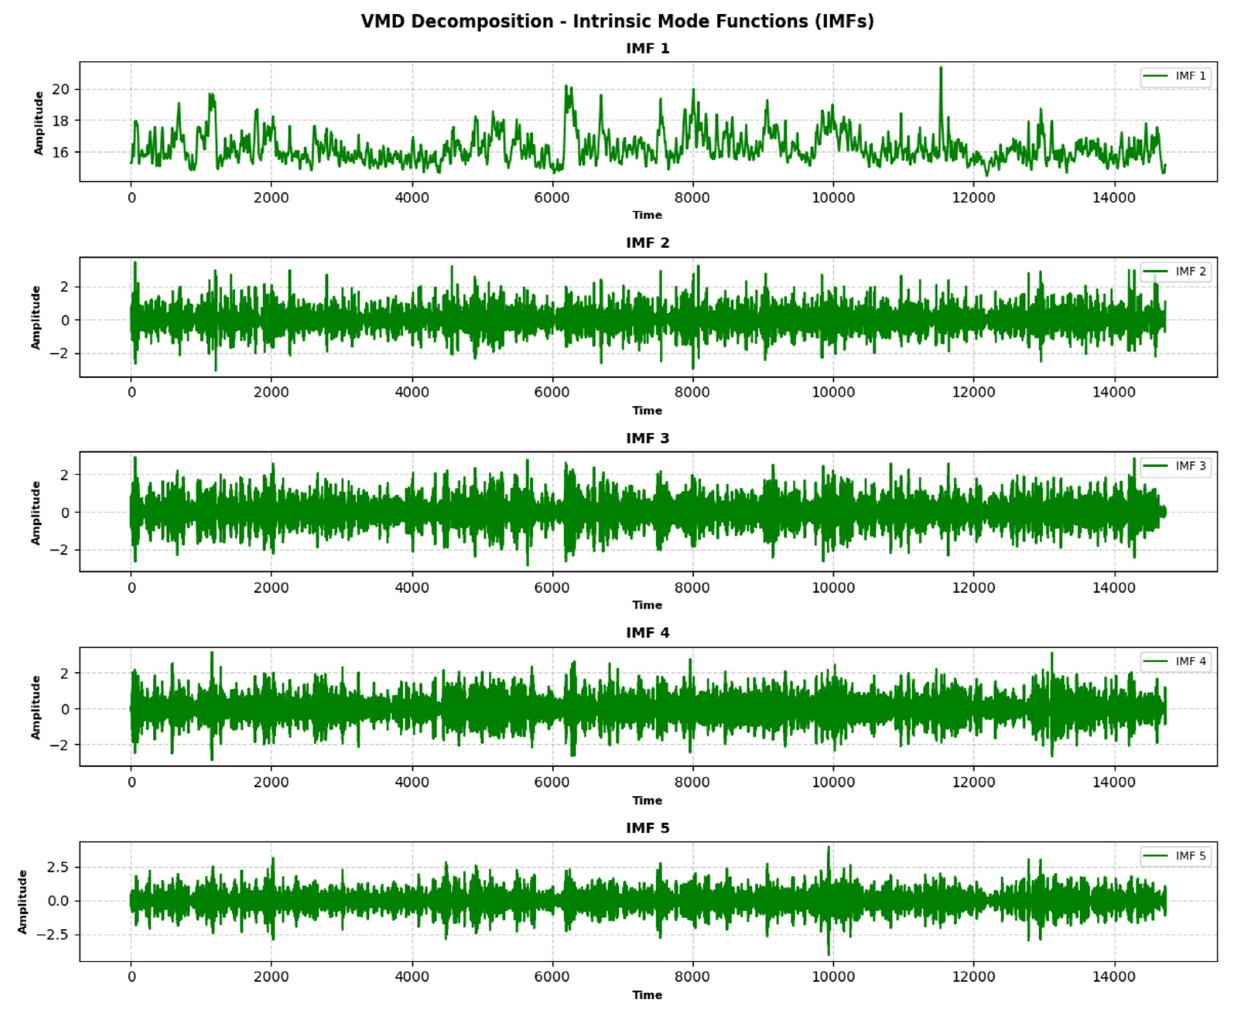
Task: Click the 8000 time tick under IMF 2
Action: [x=693, y=392]
